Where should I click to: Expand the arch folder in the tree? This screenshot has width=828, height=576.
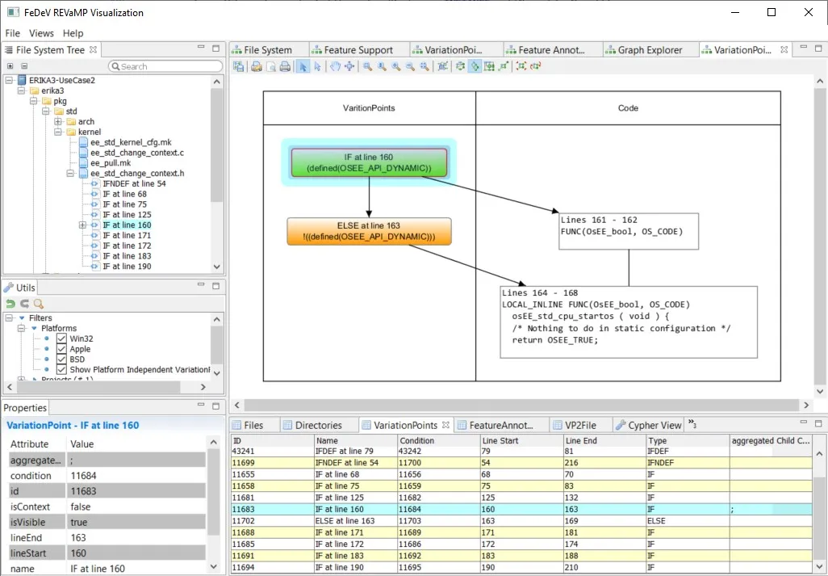pyautogui.click(x=58, y=121)
